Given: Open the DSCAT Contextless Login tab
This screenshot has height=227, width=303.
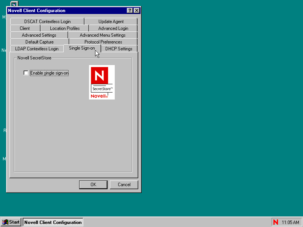Looking at the screenshot, I should (47, 22).
